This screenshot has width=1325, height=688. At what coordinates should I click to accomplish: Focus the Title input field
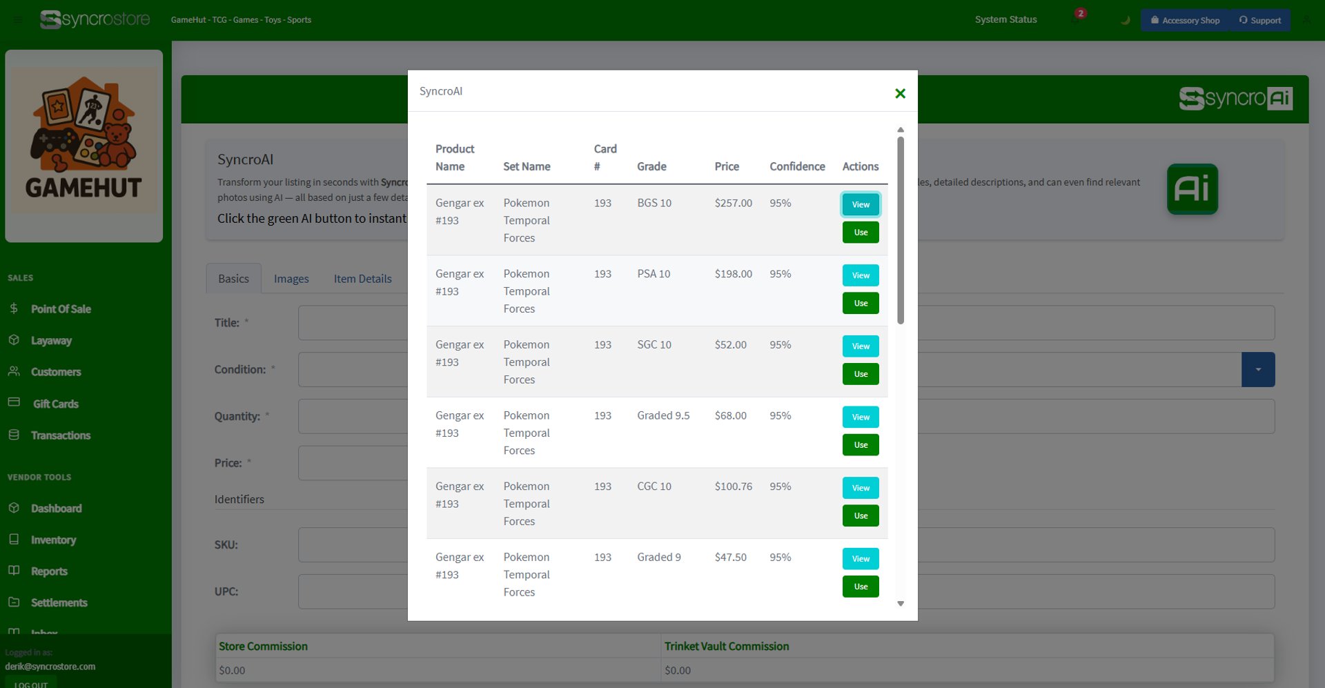coord(786,323)
